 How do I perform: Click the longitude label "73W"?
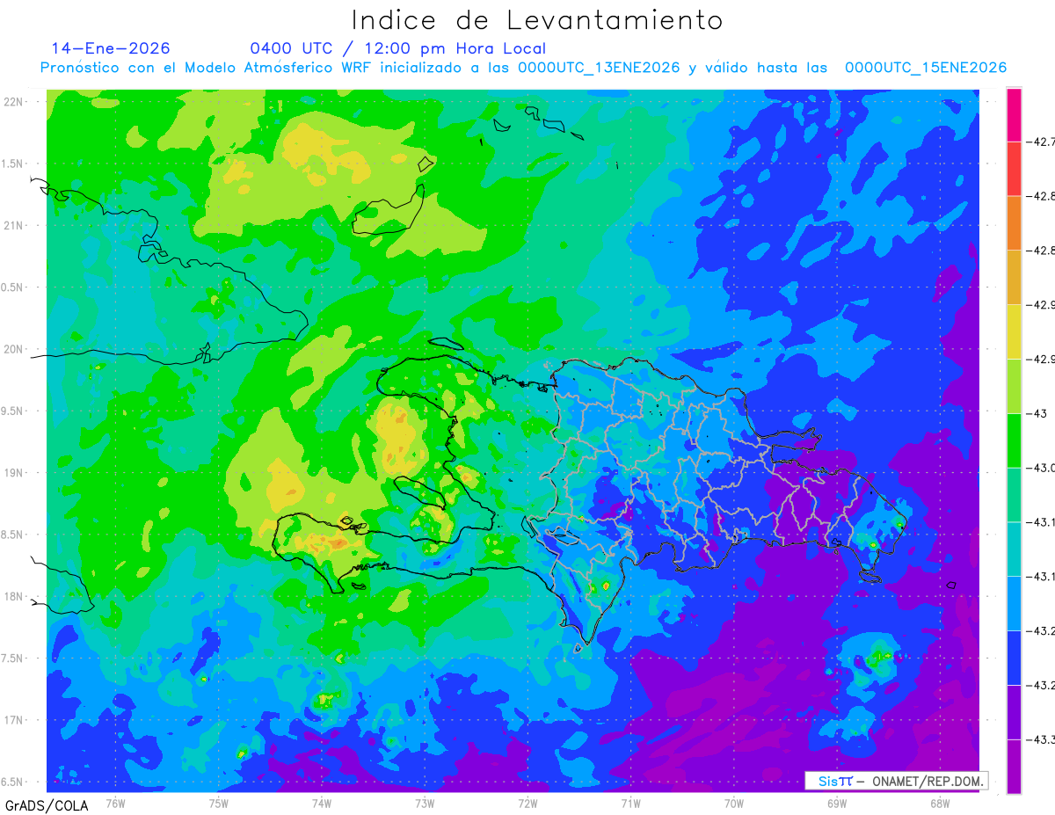tap(425, 804)
